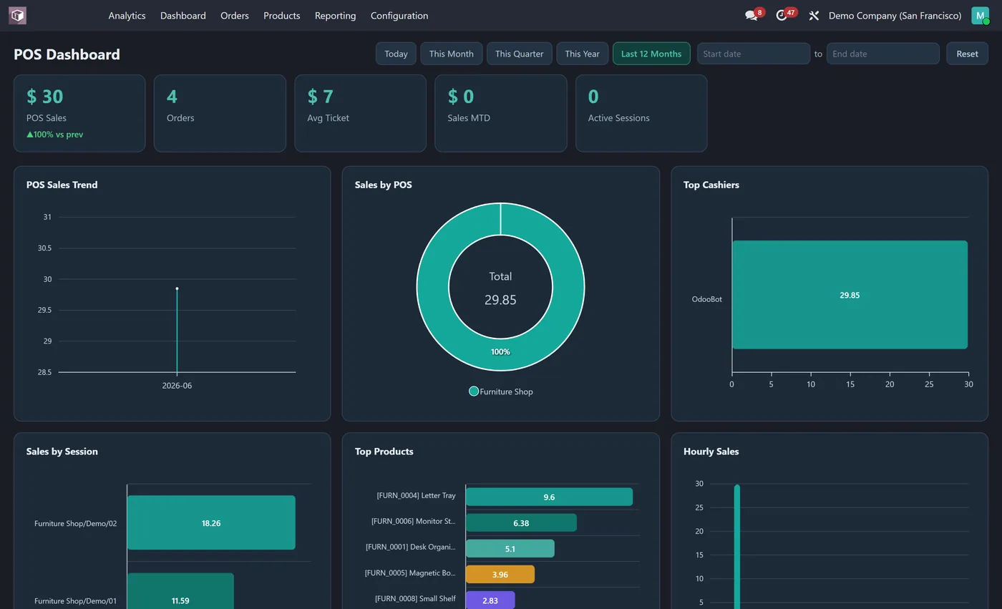
Task: Select the "Top Products" title
Action: pyautogui.click(x=384, y=452)
